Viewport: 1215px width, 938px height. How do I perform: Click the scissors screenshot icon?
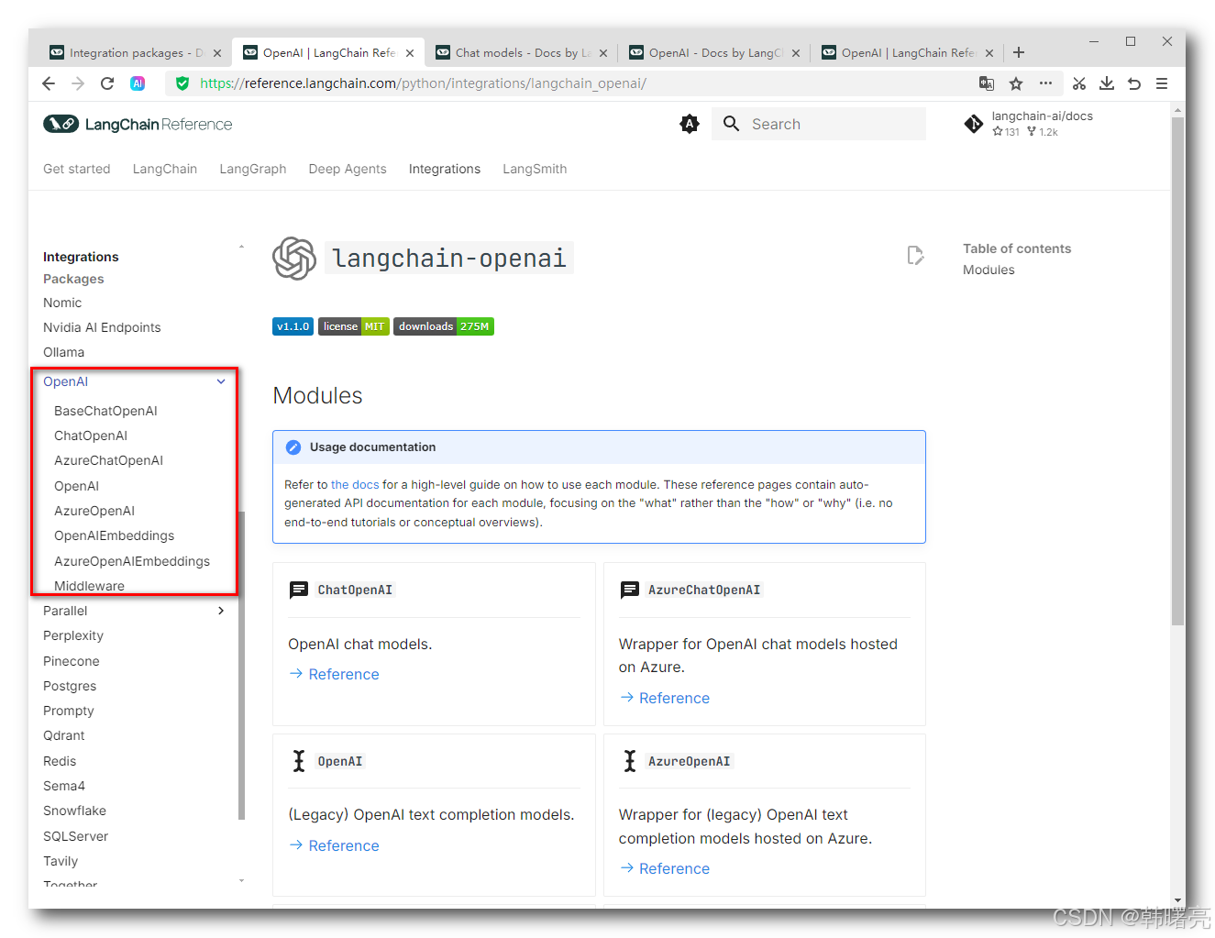pyautogui.click(x=1079, y=83)
